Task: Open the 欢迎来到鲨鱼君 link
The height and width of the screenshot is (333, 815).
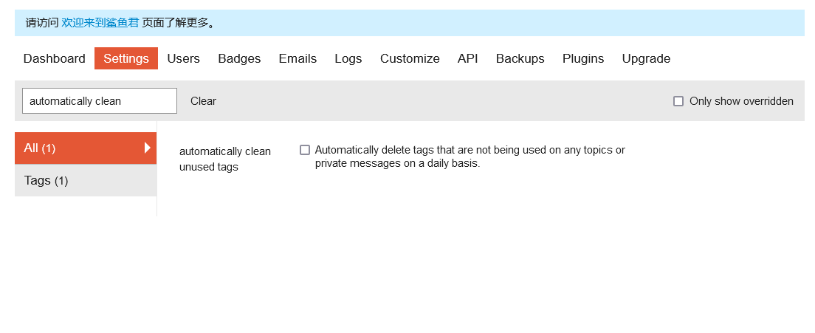Action: [100, 24]
